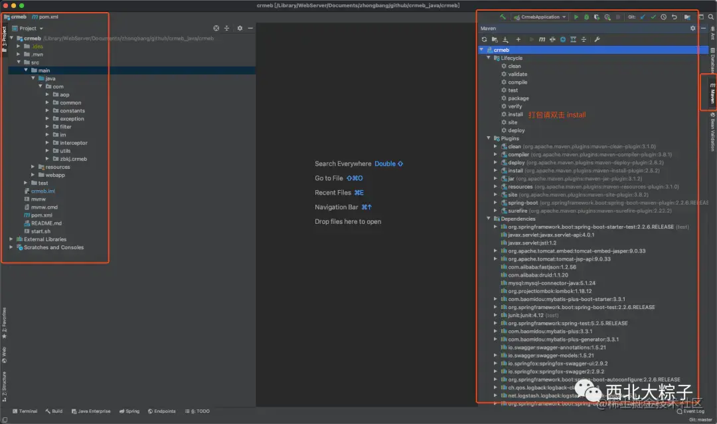717x424 pixels.
Task: Select README.md in the Project tree
Action: (43, 223)
